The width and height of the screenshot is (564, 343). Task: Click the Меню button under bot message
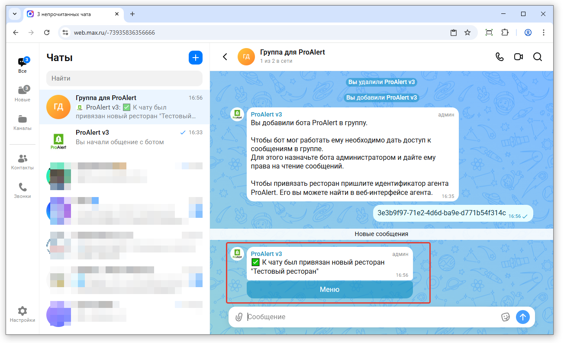click(329, 290)
